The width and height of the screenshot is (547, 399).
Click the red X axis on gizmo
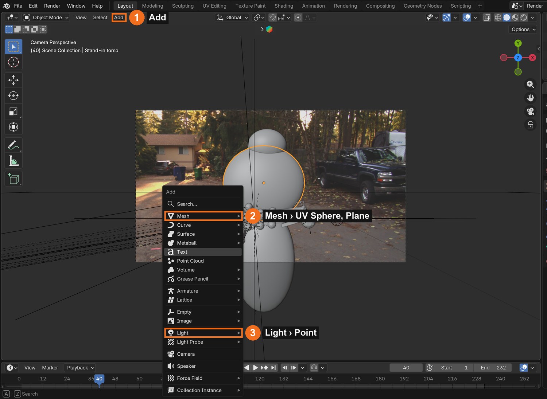(x=532, y=58)
